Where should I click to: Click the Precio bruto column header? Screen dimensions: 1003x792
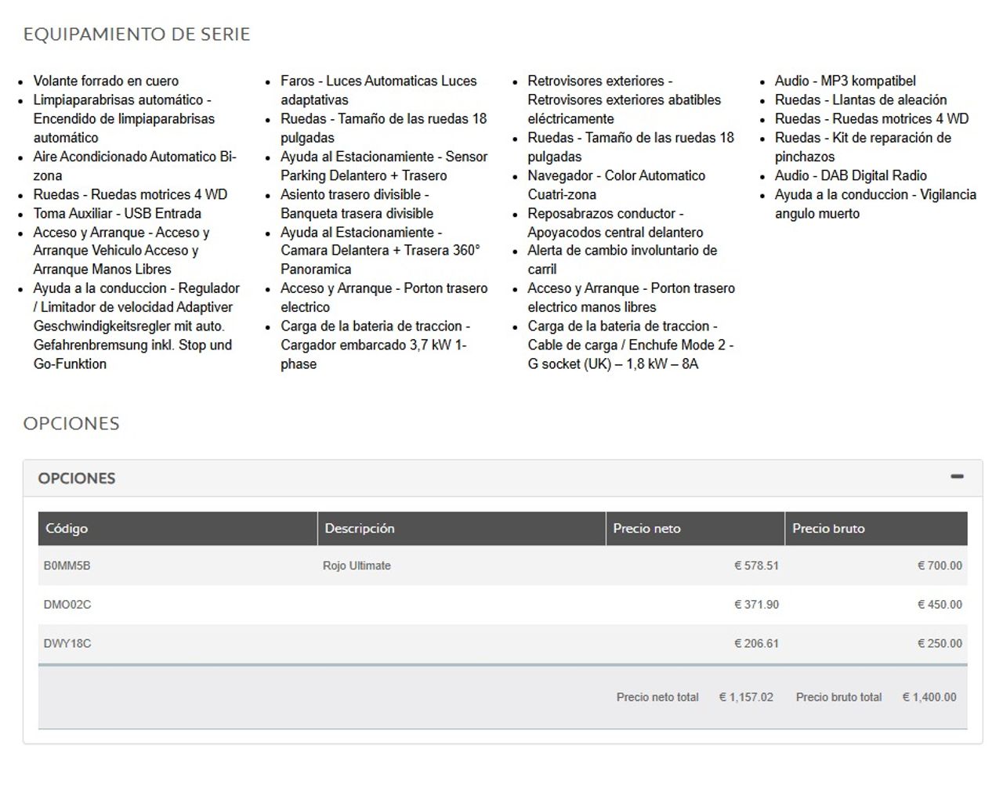click(x=828, y=529)
